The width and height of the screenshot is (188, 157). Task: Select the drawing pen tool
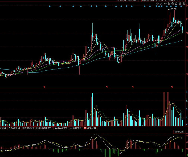pos(161,4)
